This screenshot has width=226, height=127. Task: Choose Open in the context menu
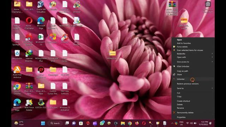pyautogui.click(x=193, y=40)
